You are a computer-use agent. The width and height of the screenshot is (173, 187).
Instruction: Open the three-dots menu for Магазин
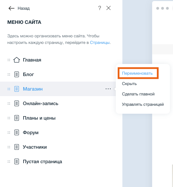108,89
